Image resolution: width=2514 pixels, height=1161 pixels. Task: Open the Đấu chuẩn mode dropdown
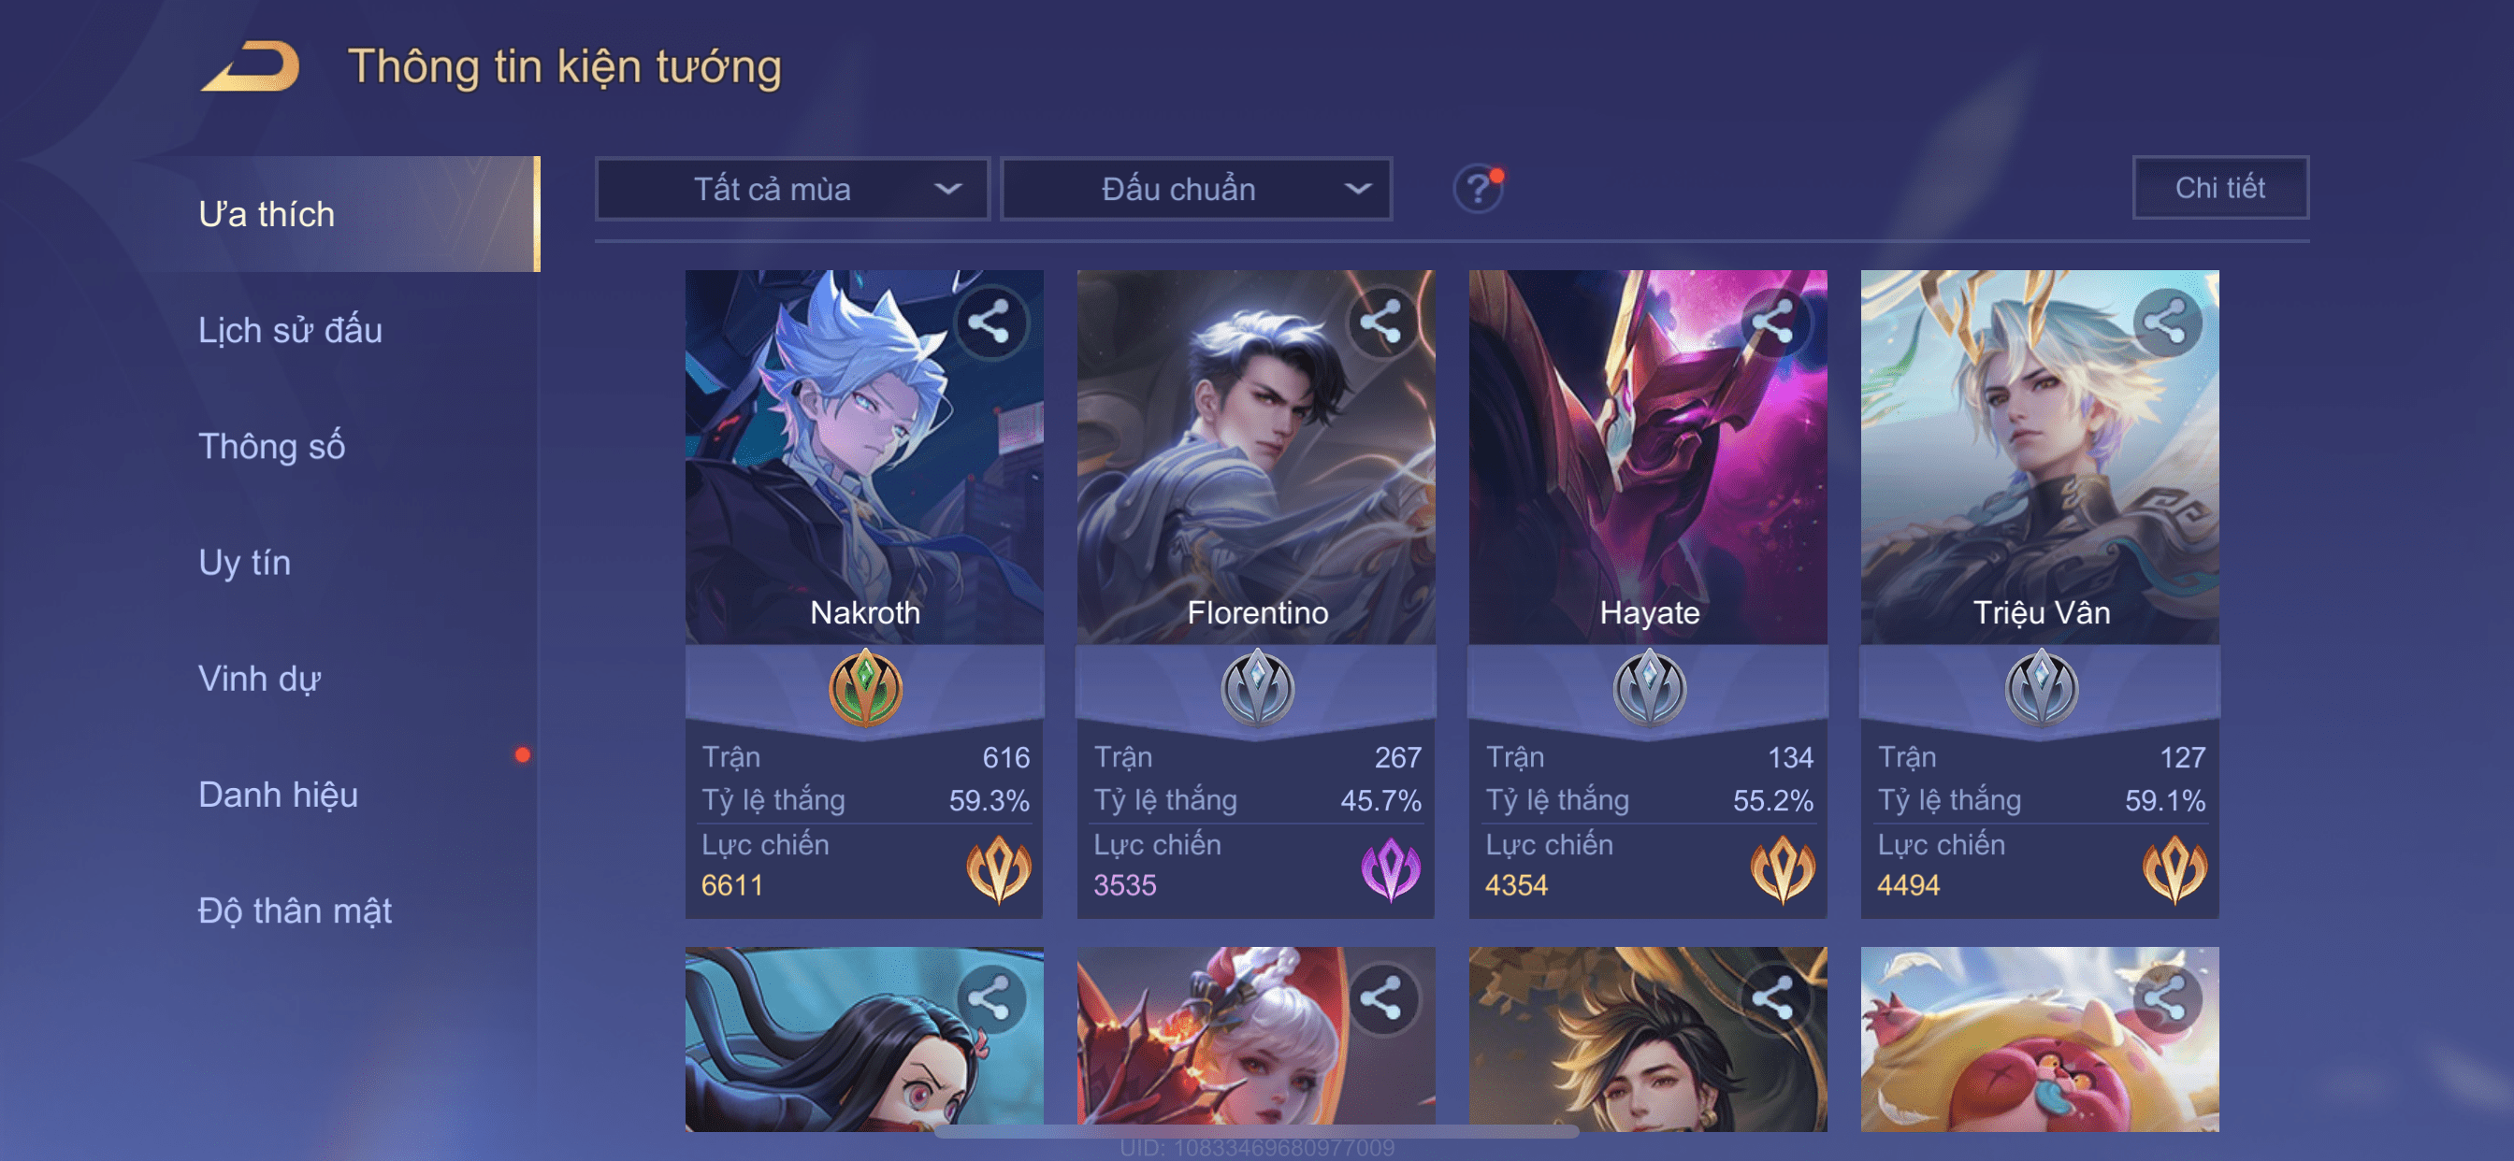pos(1196,188)
